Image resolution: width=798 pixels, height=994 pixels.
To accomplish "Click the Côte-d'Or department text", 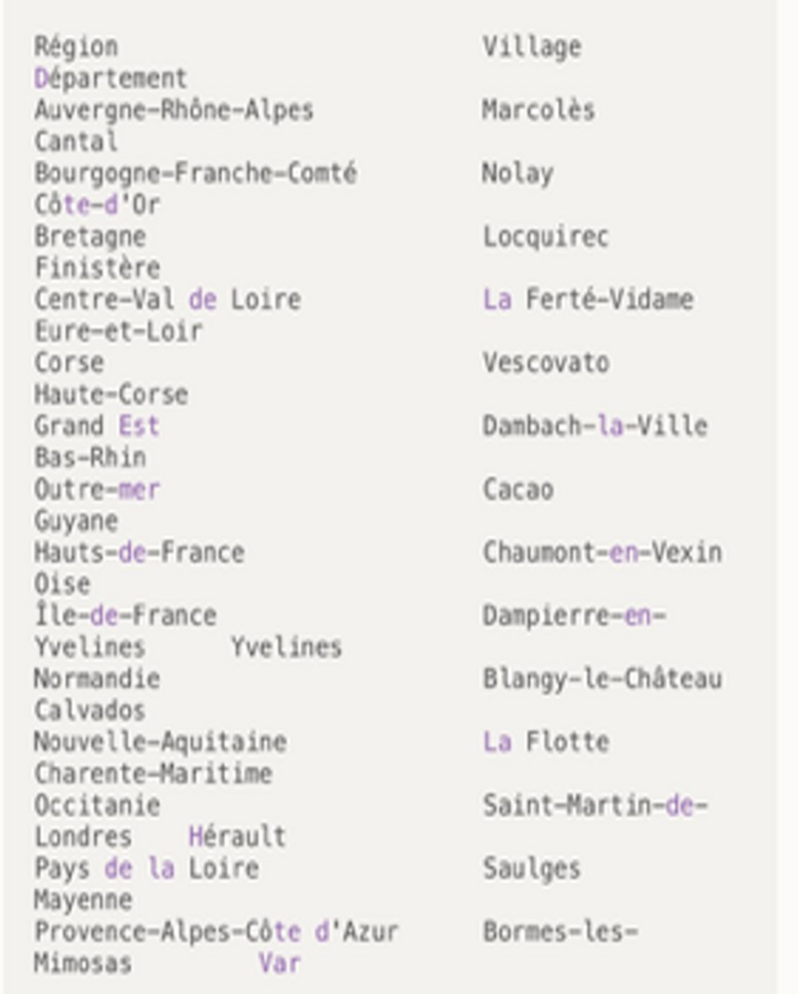I will click(x=97, y=205).
